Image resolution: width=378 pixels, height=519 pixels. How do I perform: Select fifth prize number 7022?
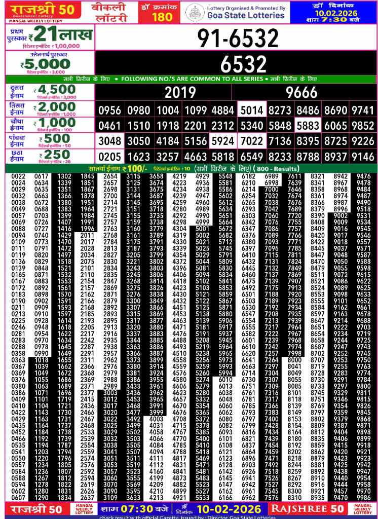pos(252,142)
